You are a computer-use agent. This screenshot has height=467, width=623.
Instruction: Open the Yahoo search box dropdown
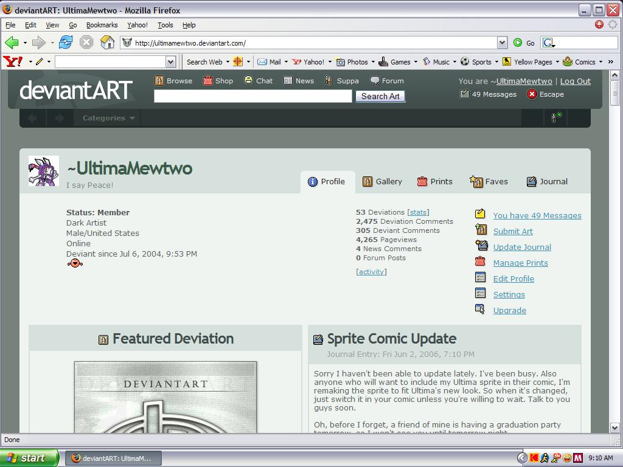coord(170,62)
